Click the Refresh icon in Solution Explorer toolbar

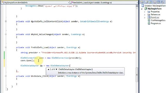(x=150, y=2)
